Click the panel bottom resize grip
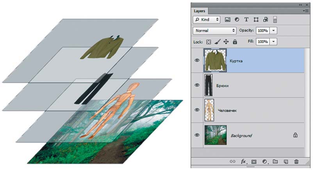Screen dimensions: 314x170 point(250,166)
